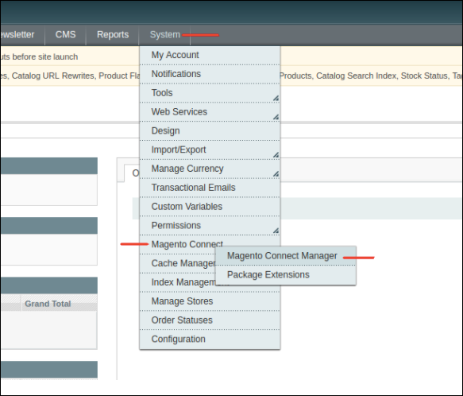Open Notifications menu entry
This screenshot has width=463, height=396.
click(x=210, y=74)
